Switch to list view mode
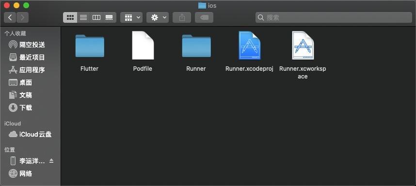This screenshot has height=186, width=416. coord(83,17)
